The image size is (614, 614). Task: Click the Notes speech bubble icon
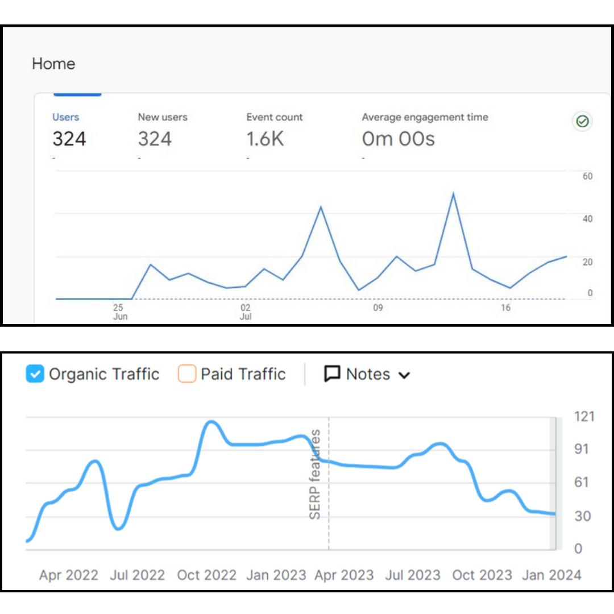tap(332, 374)
